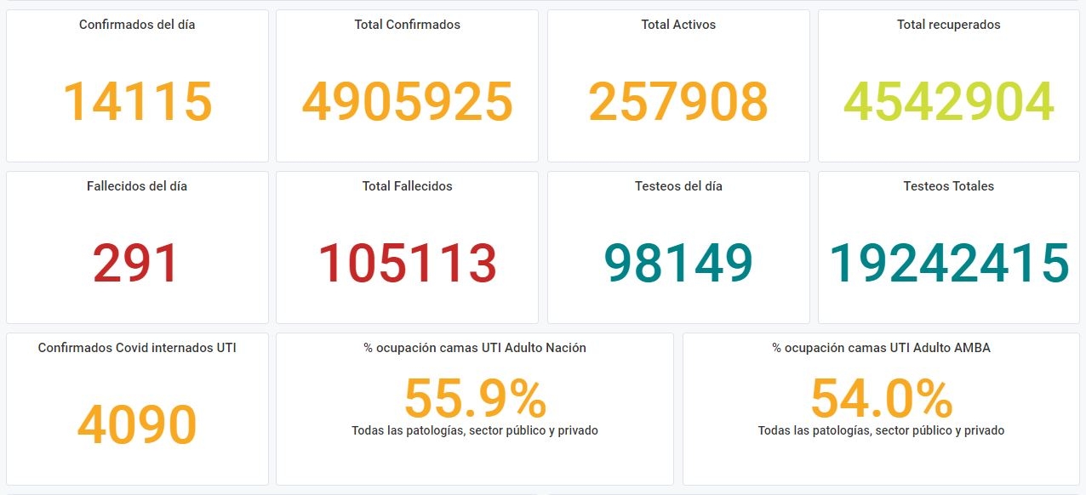Viewport: 1086px width, 495px height.
Task: Select the Testeos Totales panel title
Action: point(949,186)
